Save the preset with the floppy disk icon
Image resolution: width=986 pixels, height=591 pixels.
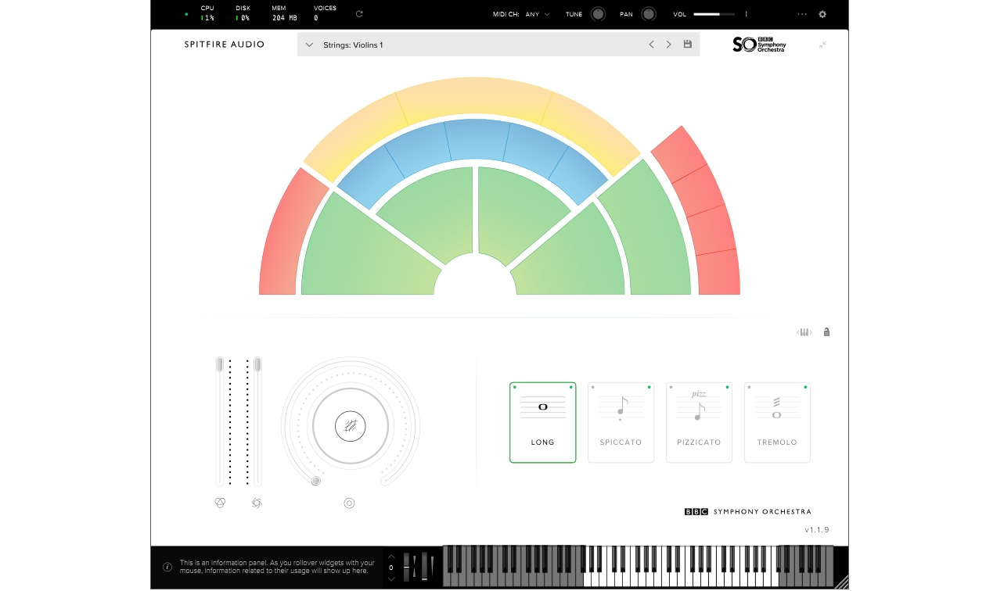pyautogui.click(x=688, y=45)
